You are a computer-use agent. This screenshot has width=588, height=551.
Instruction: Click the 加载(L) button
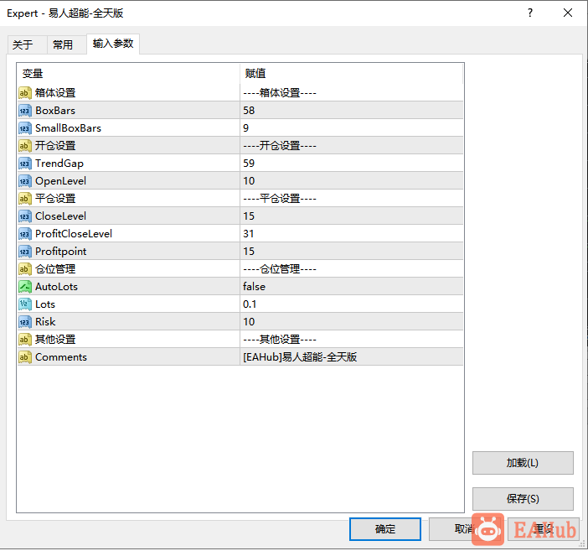(x=523, y=463)
